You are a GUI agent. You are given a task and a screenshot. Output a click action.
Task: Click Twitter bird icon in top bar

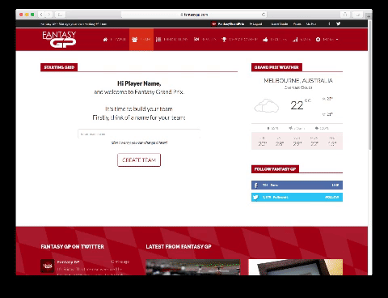pos(338,23)
